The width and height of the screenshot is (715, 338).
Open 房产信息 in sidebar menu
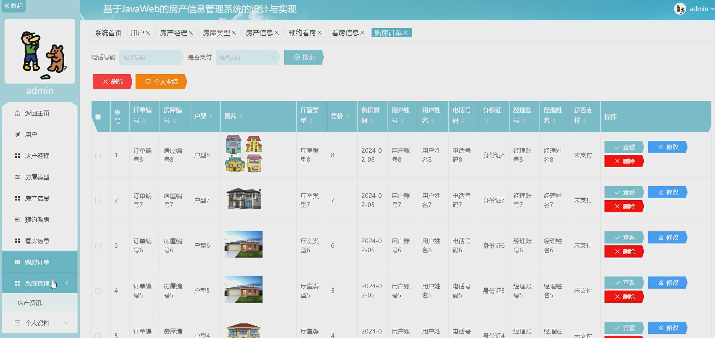tap(40, 198)
